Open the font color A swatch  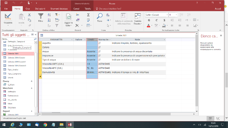[149, 26]
